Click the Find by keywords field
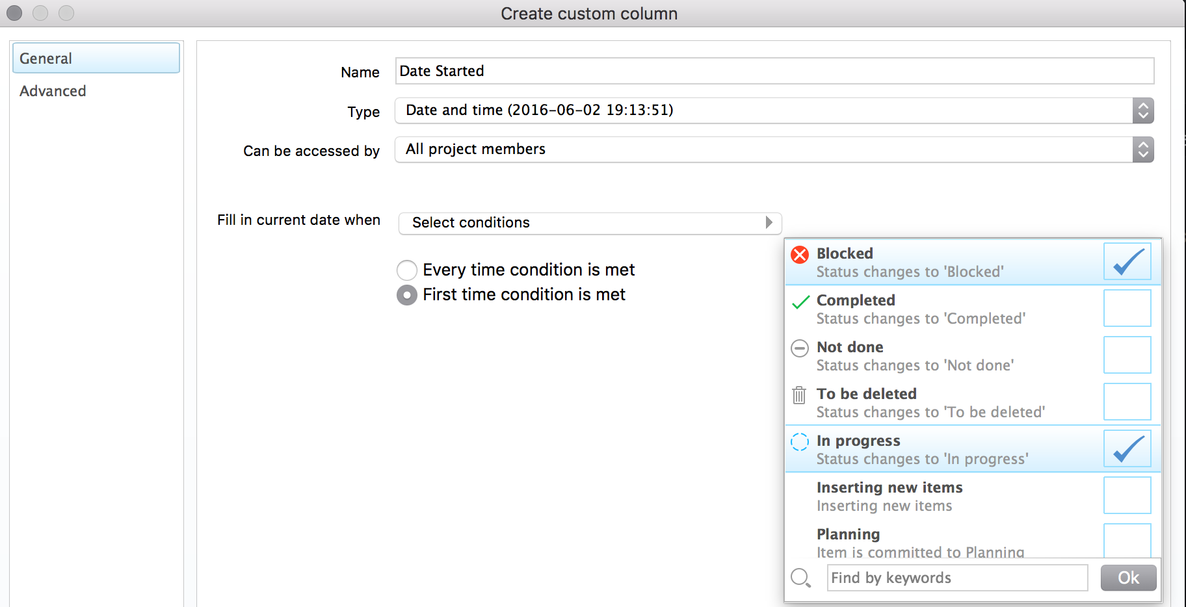1186x607 pixels. coord(956,578)
